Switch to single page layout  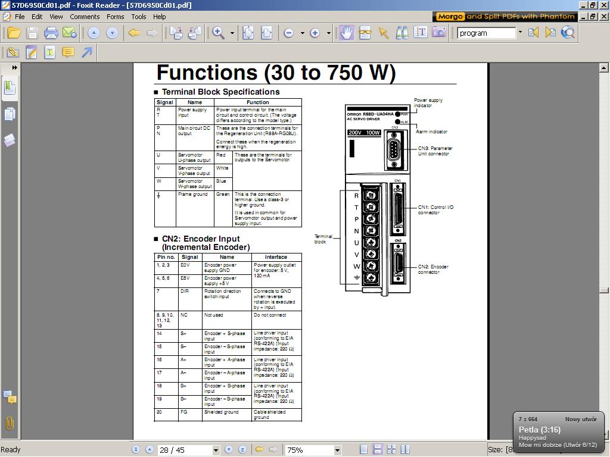click(363, 450)
